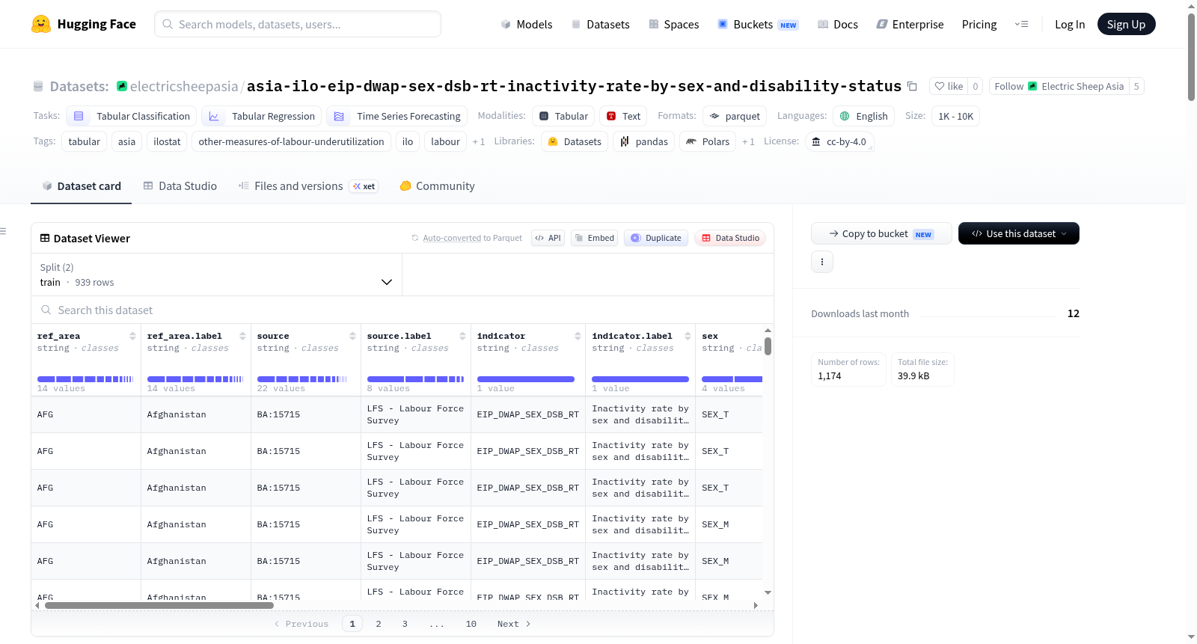Toggle the left sidebar table-of-contents icon
1197x644 pixels.
[x=3, y=231]
